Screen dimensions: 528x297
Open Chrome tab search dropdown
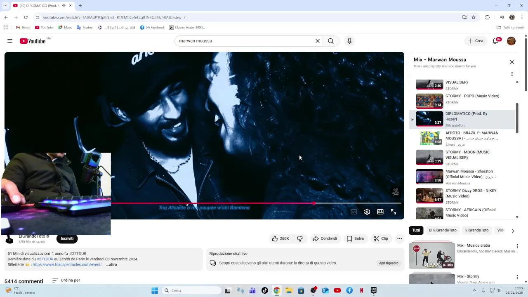5,6
